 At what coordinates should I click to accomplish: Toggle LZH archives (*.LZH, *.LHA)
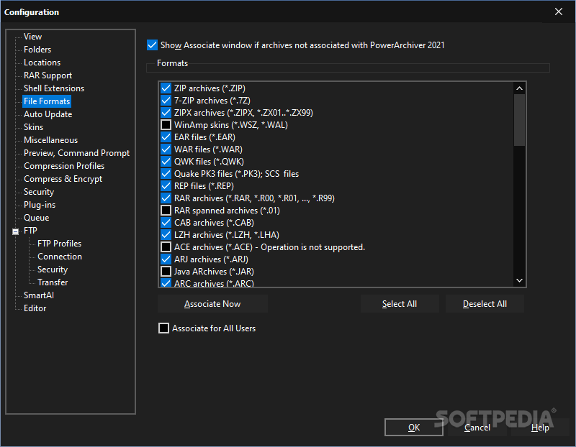(x=166, y=235)
